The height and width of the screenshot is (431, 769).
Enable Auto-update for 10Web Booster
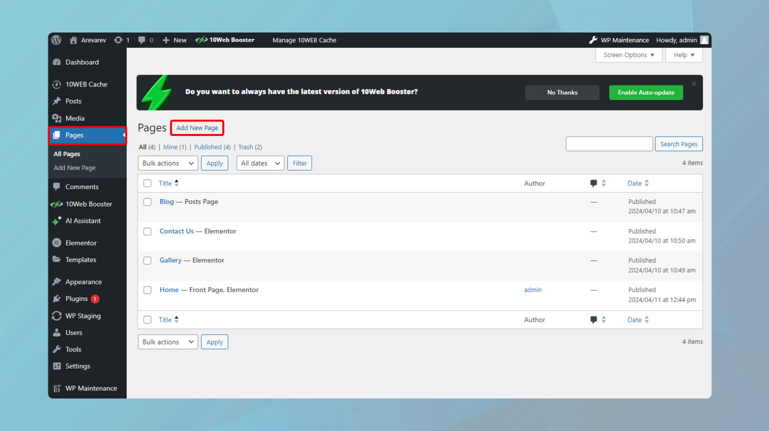646,92
